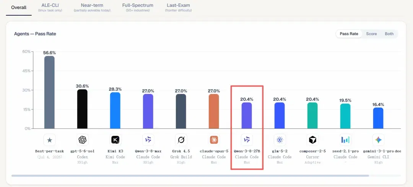The width and height of the screenshot is (413, 187).
Task: Click the composer-2-5 model label
Action: point(313,151)
